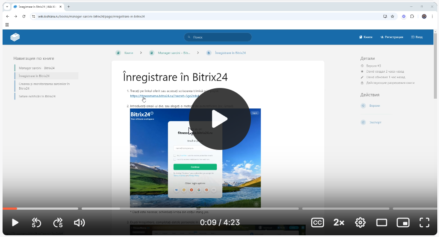Click the Înregistrare în Bitrix24 page heading
The image size is (439, 237).
175,77
